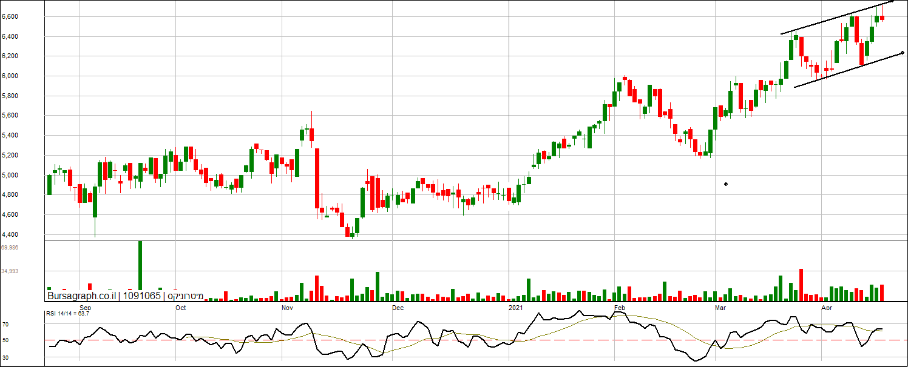Click the 4,600 price axis label

[10, 214]
